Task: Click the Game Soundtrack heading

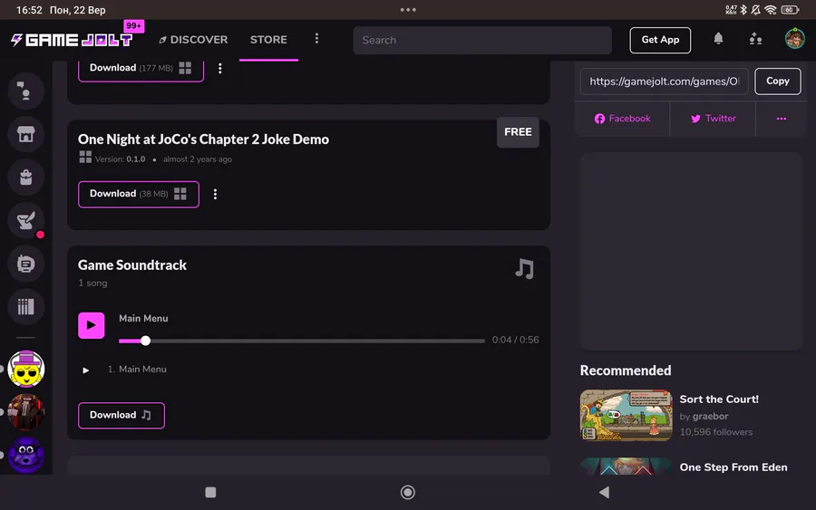Action: pyautogui.click(x=132, y=265)
